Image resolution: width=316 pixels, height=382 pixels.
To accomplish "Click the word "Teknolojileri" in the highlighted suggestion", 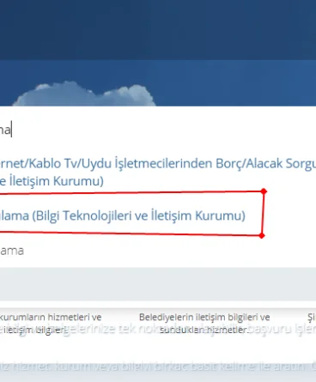I will click(96, 215).
